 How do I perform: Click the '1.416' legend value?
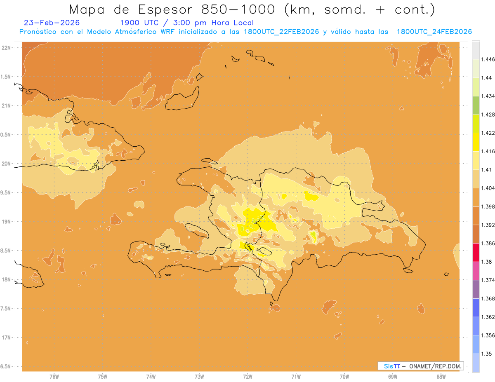[488, 151]
